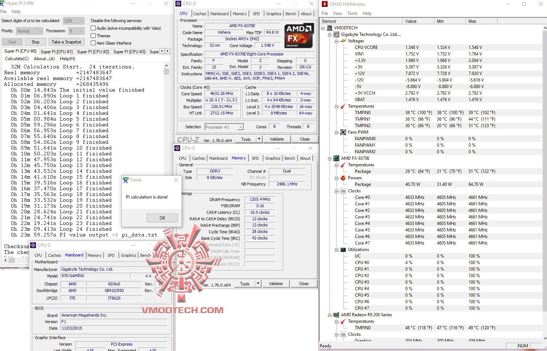Open the Priority dropdown set to Normal
This screenshot has width=547, height=351.
pyautogui.click(x=29, y=31)
